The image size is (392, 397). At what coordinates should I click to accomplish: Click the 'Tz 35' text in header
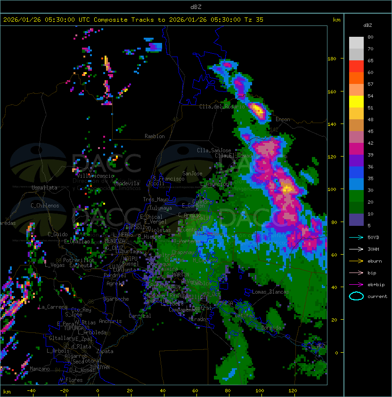click(x=254, y=20)
